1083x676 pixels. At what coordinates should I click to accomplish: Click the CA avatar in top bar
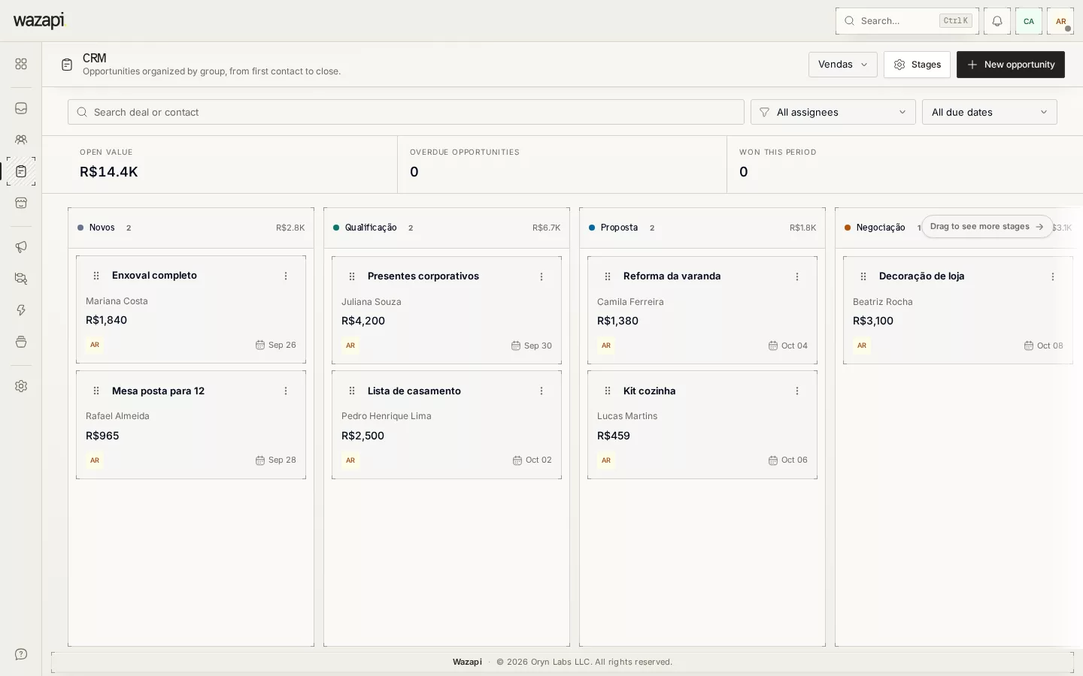1029,21
